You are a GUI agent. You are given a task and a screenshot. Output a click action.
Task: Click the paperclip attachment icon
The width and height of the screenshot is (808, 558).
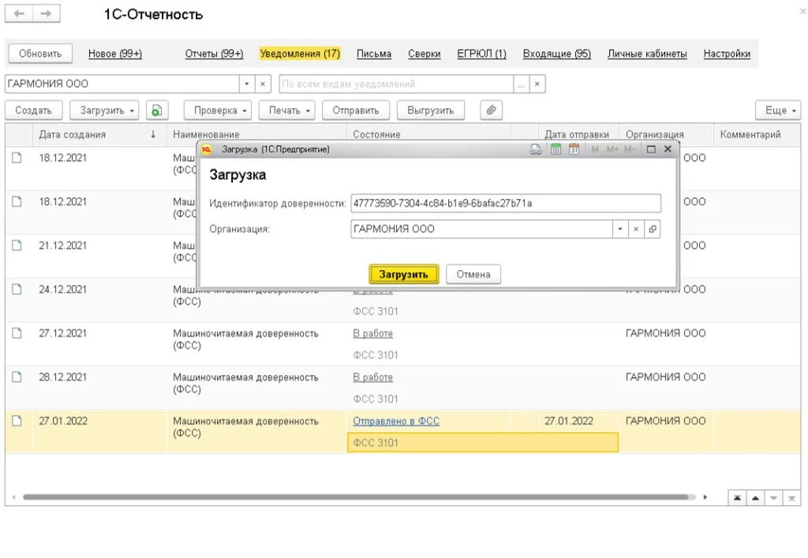click(x=491, y=110)
